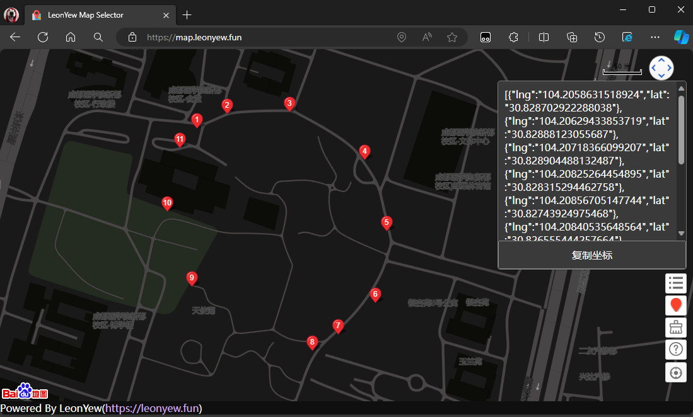Click map marker number 2
Screen dimensions: 693x417
point(227,105)
